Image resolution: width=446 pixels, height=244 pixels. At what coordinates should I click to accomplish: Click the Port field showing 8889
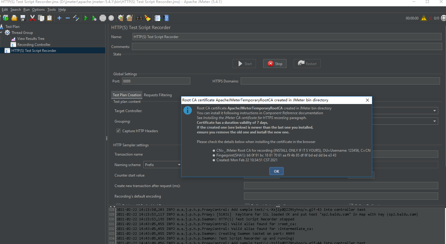[x=156, y=81]
